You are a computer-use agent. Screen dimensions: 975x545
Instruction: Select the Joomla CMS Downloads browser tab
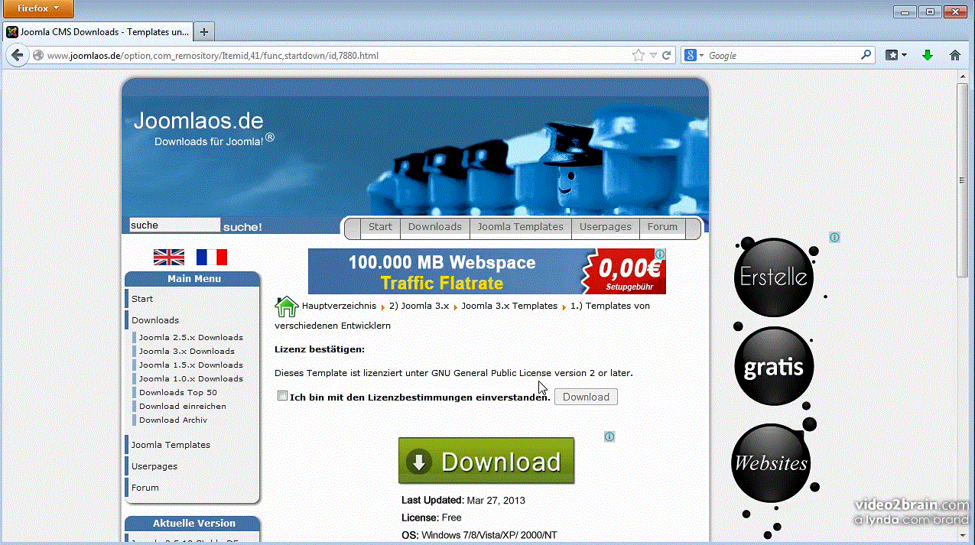pyautogui.click(x=97, y=32)
